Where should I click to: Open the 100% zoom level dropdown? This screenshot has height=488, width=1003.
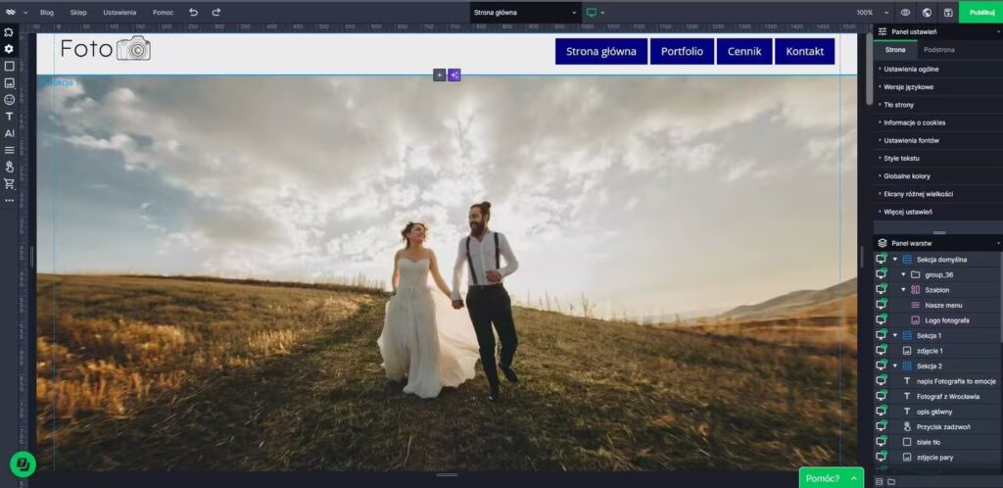tap(873, 12)
